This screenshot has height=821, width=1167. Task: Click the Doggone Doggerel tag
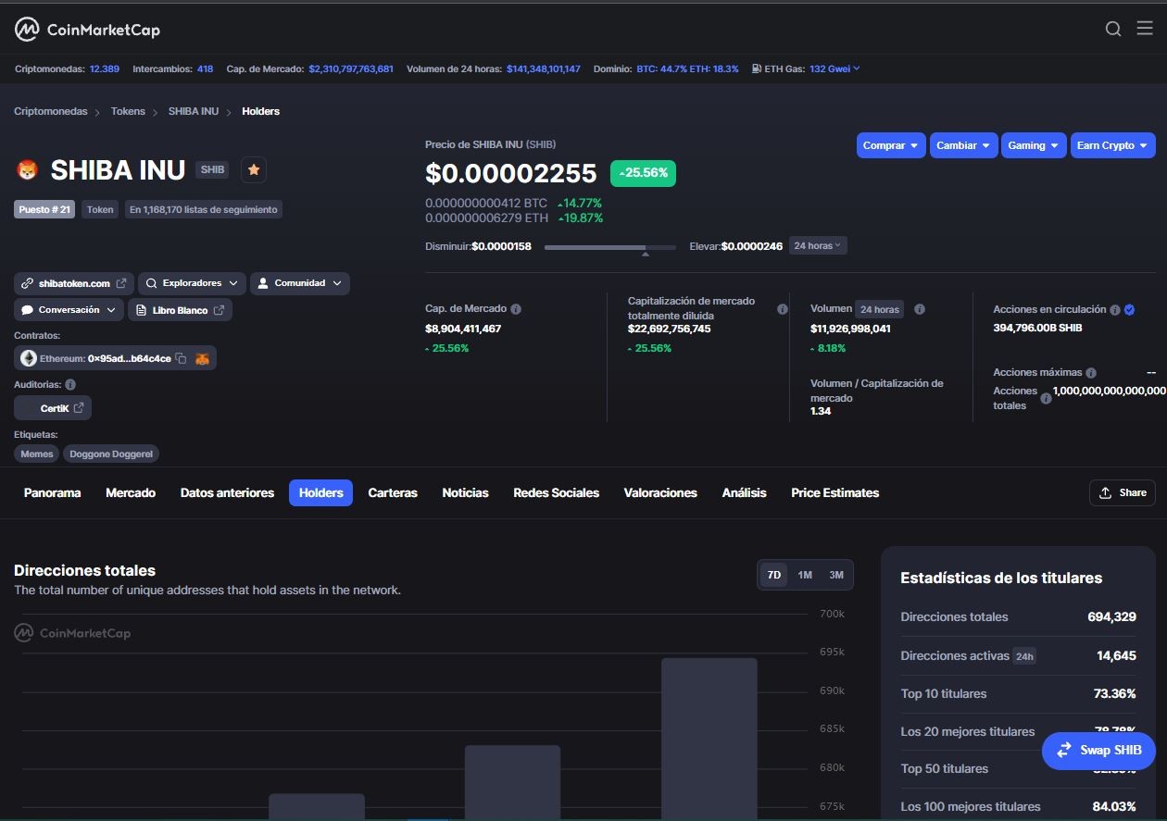click(x=111, y=454)
